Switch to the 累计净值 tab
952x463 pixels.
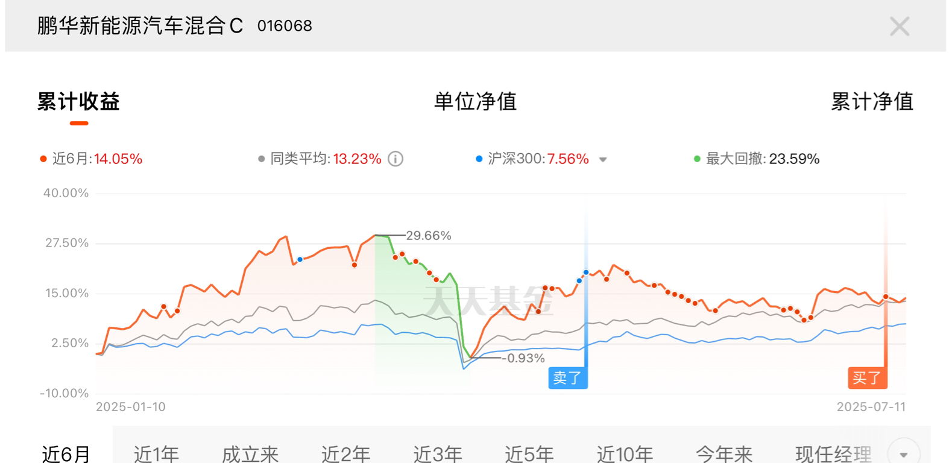pyautogui.click(x=872, y=101)
